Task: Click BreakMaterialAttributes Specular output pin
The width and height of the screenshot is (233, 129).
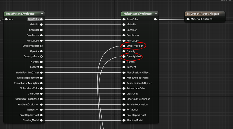Action: click(x=42, y=30)
